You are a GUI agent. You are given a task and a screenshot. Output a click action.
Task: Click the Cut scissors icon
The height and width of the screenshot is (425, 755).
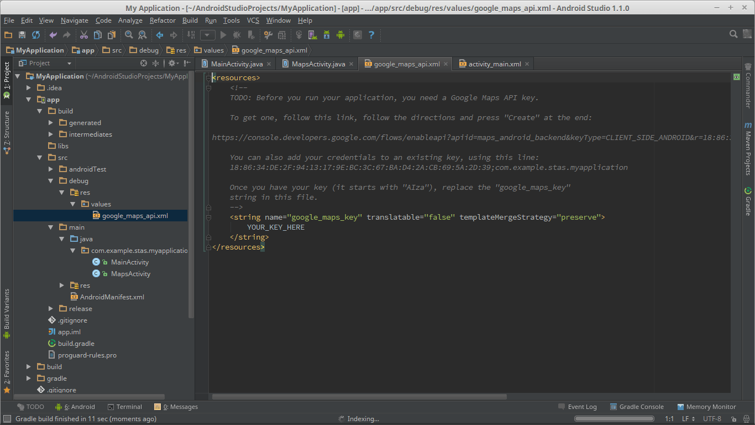coord(84,35)
